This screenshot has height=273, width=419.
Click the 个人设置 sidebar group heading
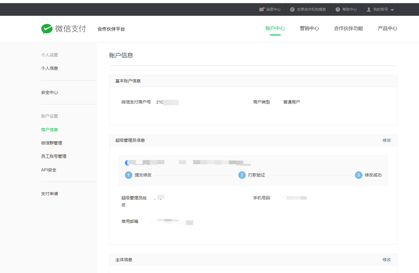pyautogui.click(x=49, y=55)
